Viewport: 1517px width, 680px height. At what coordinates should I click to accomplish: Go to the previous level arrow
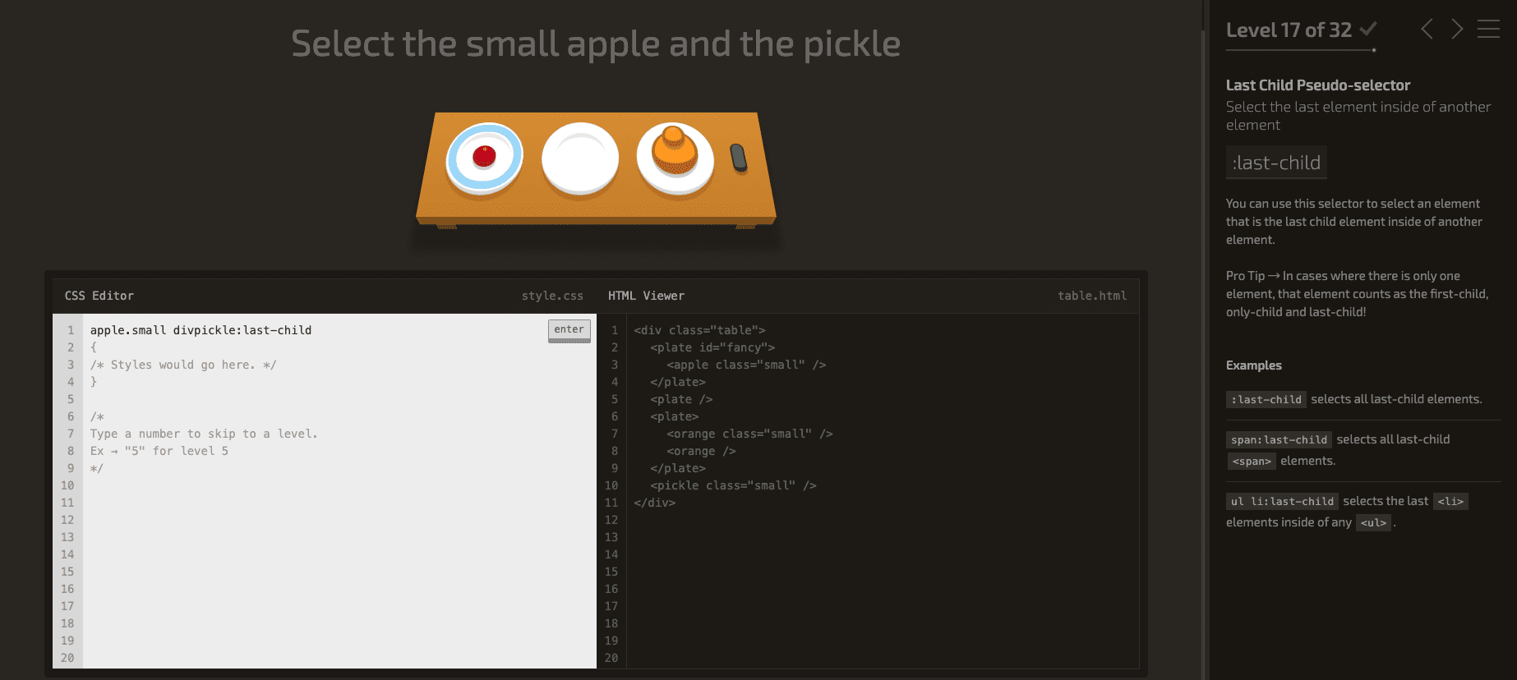click(x=1427, y=30)
